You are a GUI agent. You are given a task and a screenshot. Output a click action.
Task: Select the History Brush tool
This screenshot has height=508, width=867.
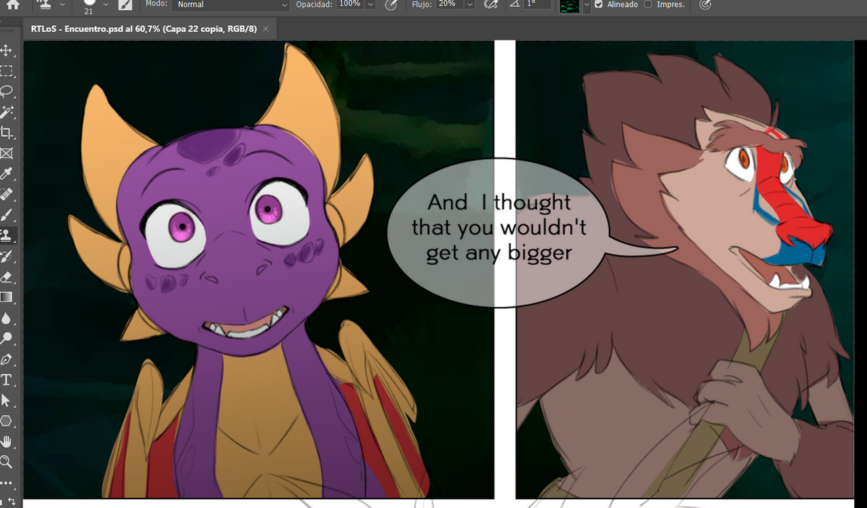(7, 256)
